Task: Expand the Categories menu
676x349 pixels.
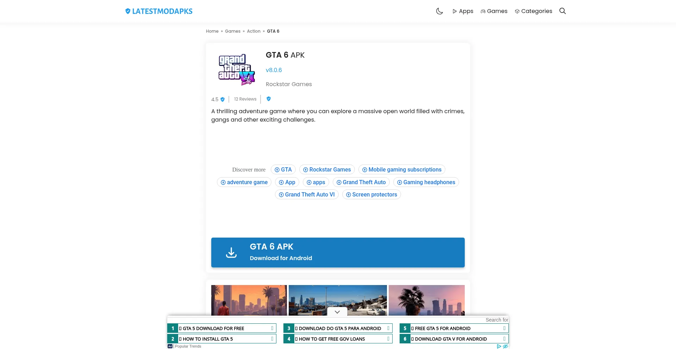Action: tap(533, 11)
